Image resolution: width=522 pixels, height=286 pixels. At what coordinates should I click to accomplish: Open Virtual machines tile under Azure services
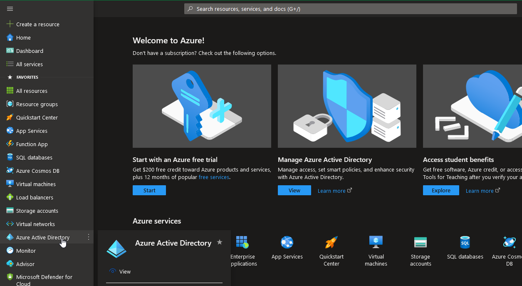point(376,251)
